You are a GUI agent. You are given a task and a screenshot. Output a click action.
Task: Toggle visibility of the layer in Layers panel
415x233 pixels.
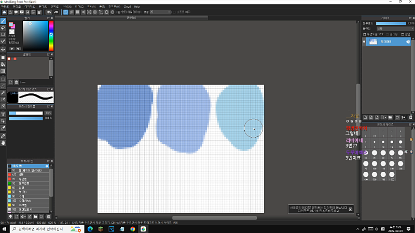[364, 42]
